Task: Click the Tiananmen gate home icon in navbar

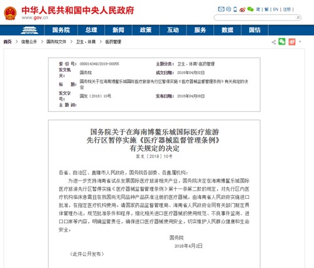Action: 30,30
